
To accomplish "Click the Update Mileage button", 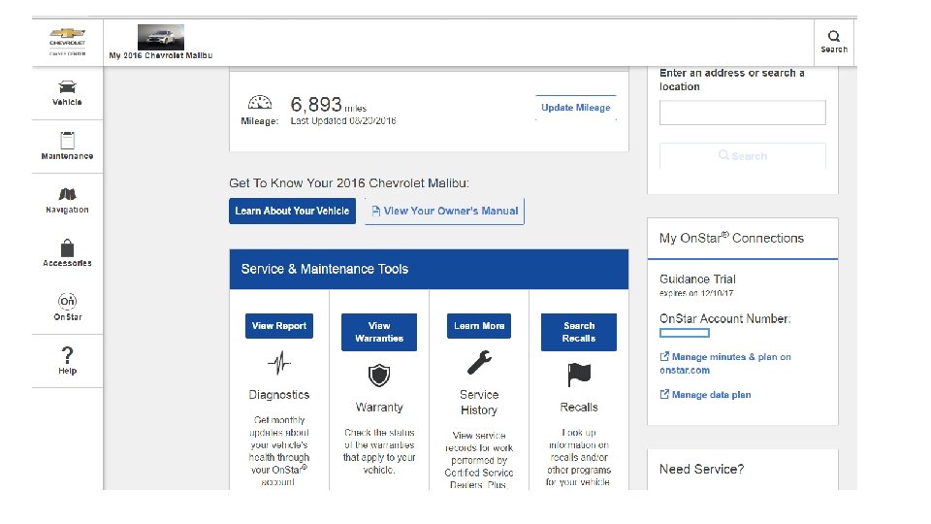I will pyautogui.click(x=576, y=108).
